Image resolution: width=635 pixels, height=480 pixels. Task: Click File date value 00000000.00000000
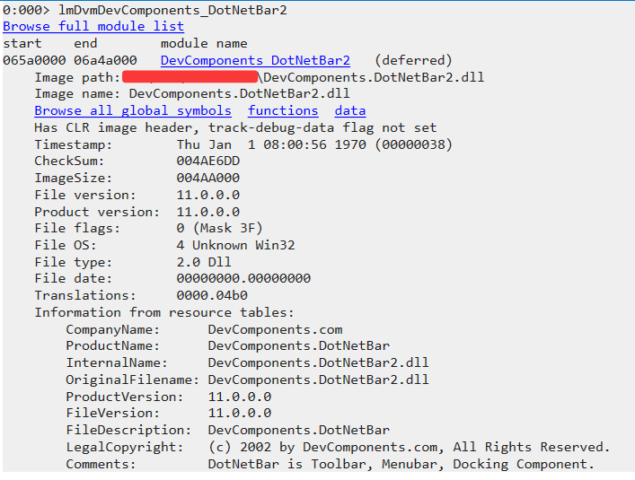point(243,279)
